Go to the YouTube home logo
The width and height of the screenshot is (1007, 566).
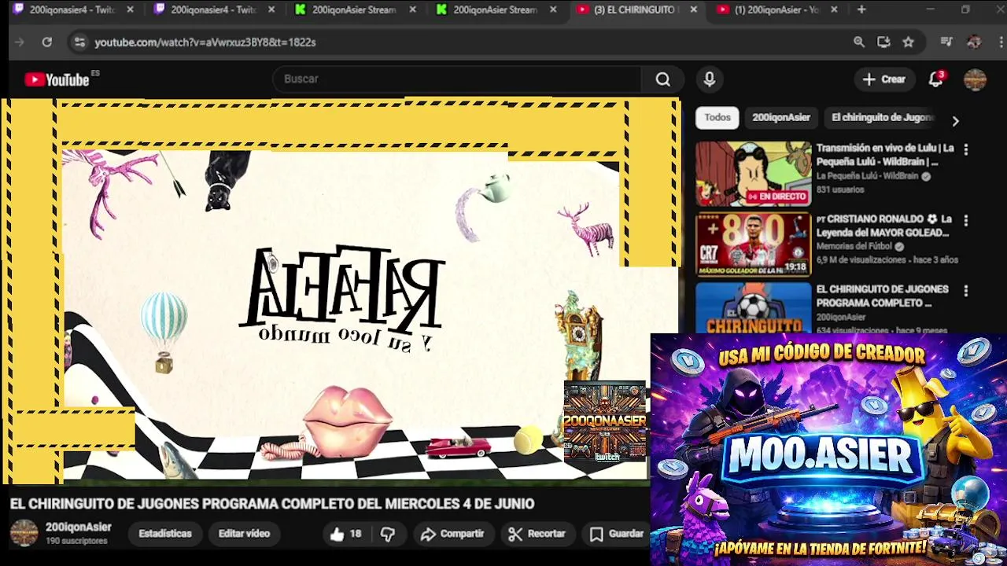coord(57,79)
